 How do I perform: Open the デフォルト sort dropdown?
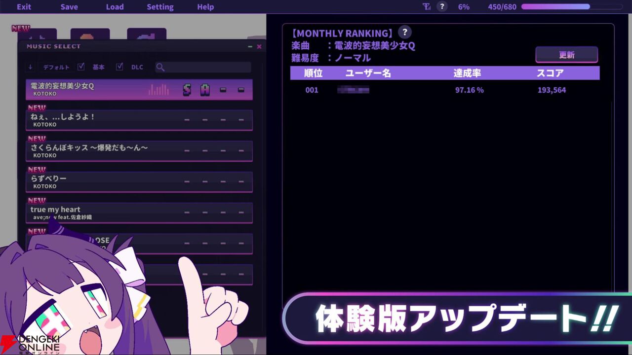56,67
